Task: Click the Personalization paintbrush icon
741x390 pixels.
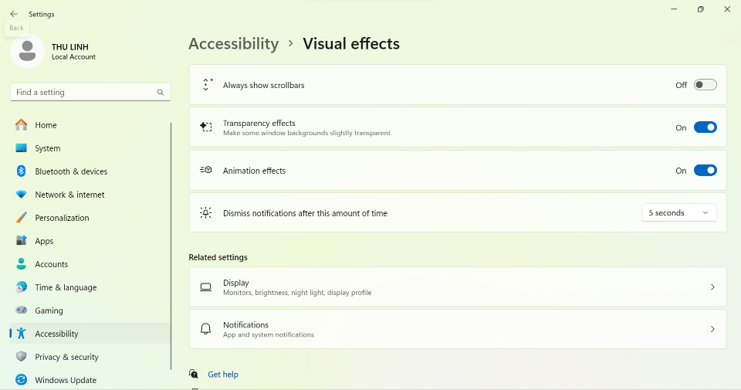Action: point(21,218)
